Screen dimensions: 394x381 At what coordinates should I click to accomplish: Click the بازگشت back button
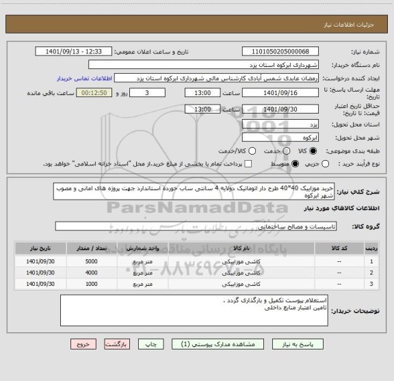117,344
